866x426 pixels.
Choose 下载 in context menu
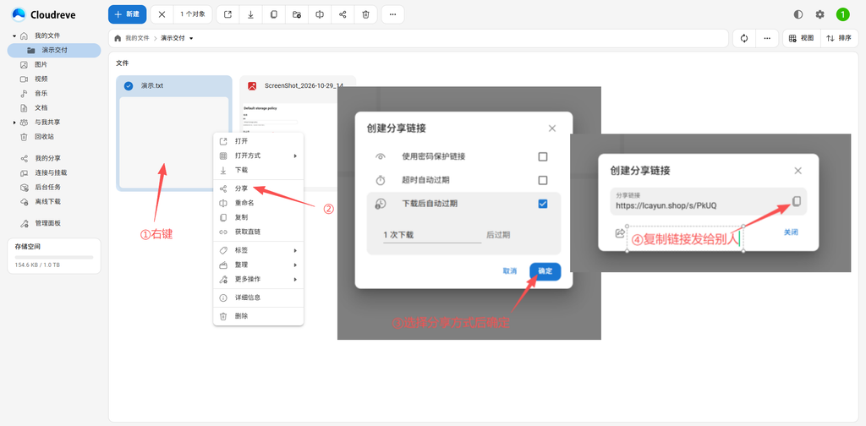pyautogui.click(x=259, y=170)
